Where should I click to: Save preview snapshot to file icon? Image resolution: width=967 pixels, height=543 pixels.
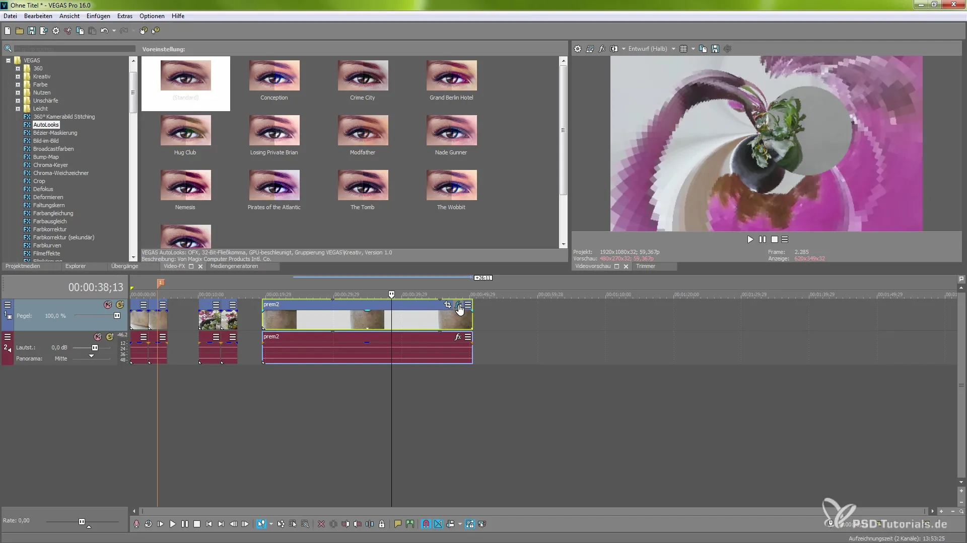pos(715,49)
